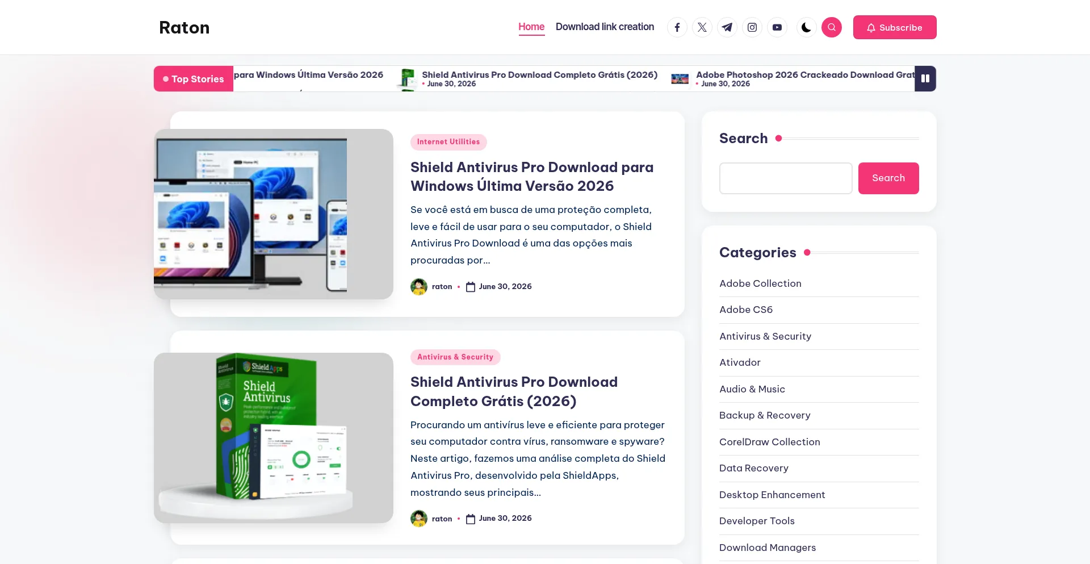
Task: Click raton avatar on the Completo Grátis post
Action: coord(419,519)
